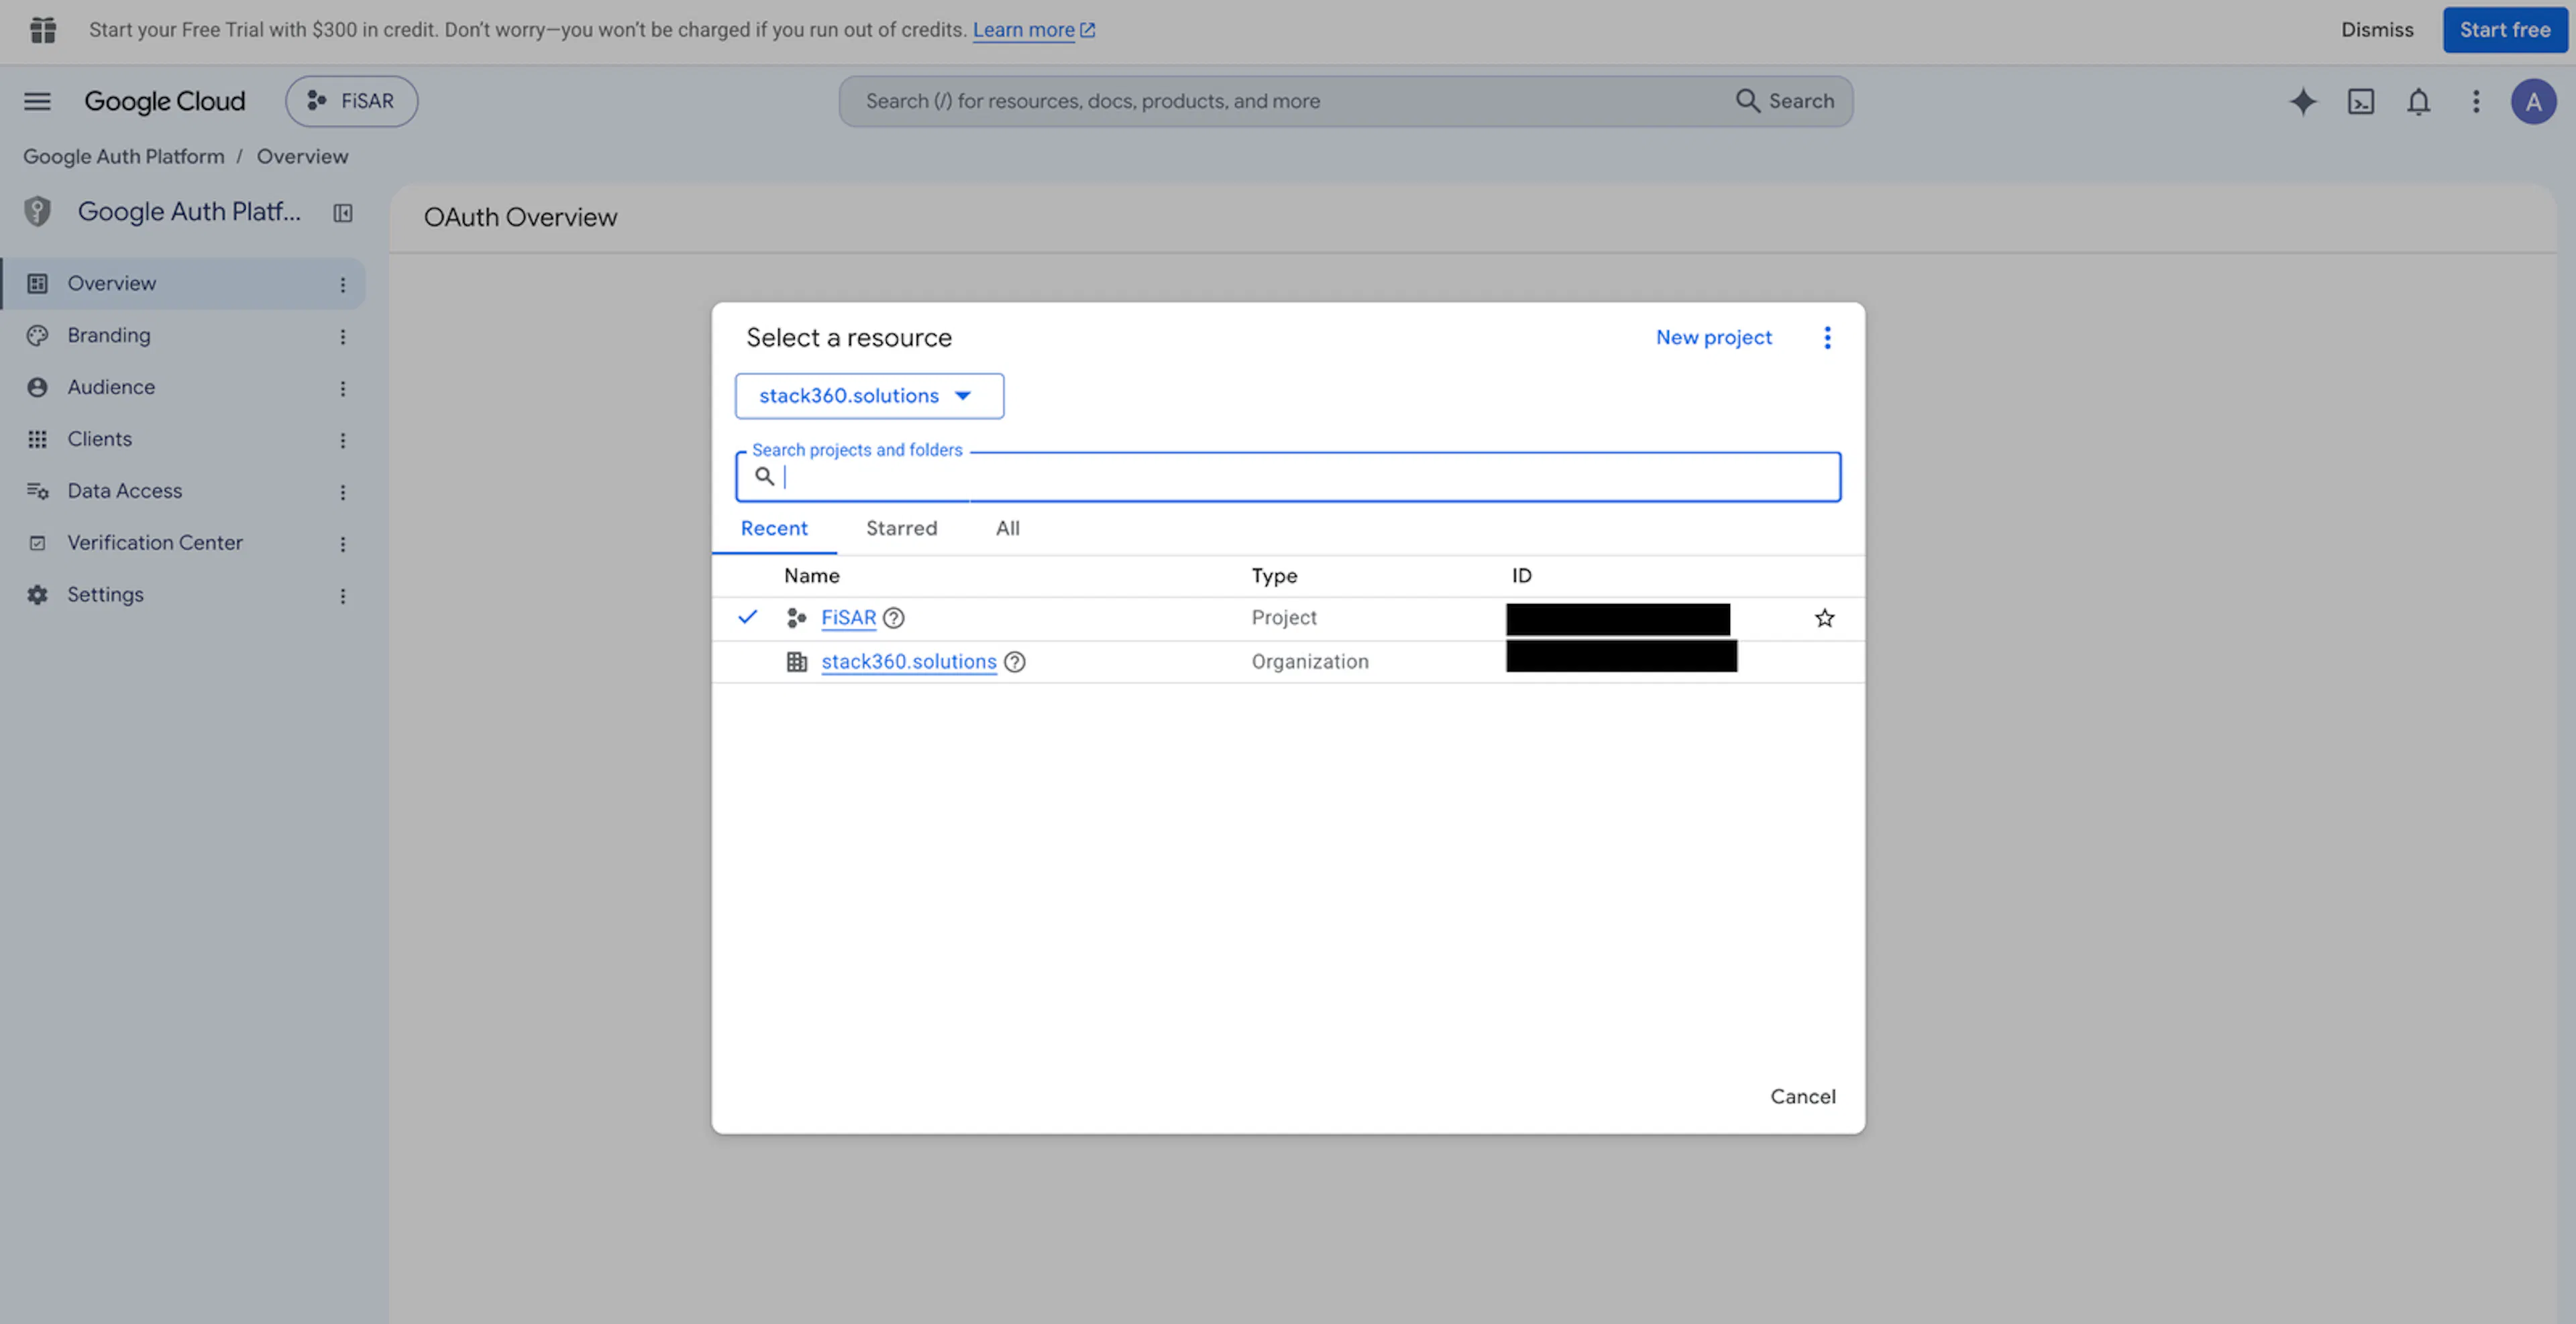Open more options for Settings item

pos(343,597)
